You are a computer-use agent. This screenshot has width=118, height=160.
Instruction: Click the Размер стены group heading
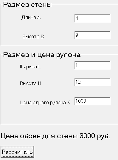click(x=27, y=5)
